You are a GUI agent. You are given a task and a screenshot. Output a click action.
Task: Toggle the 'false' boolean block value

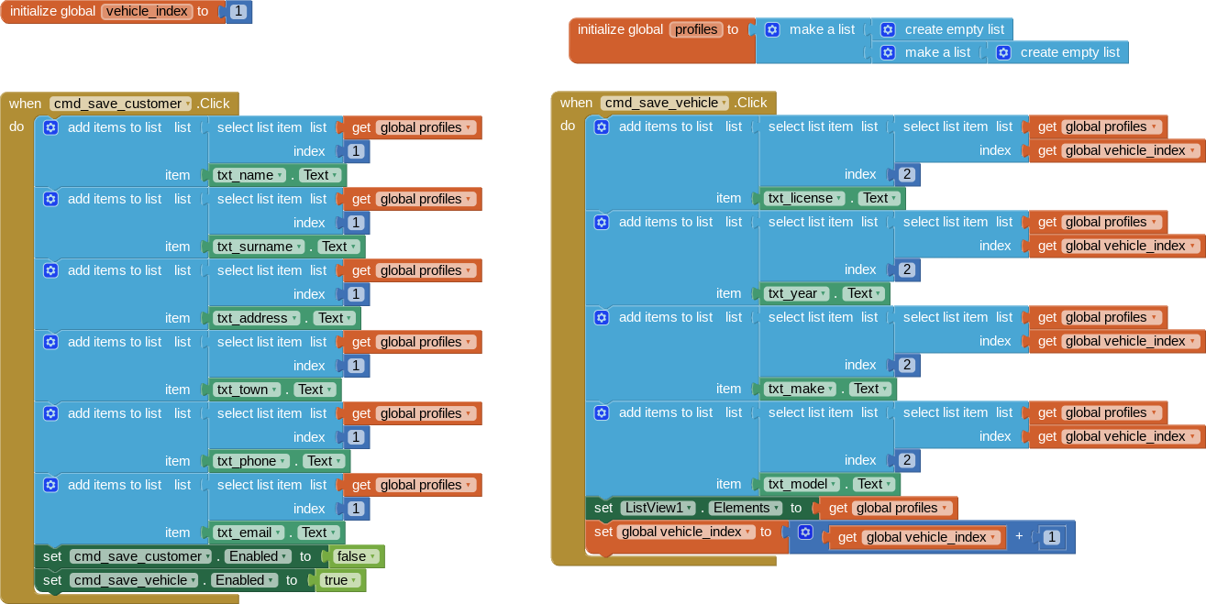pyautogui.click(x=351, y=556)
